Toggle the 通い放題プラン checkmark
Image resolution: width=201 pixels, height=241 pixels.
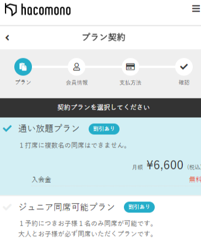[7, 128]
